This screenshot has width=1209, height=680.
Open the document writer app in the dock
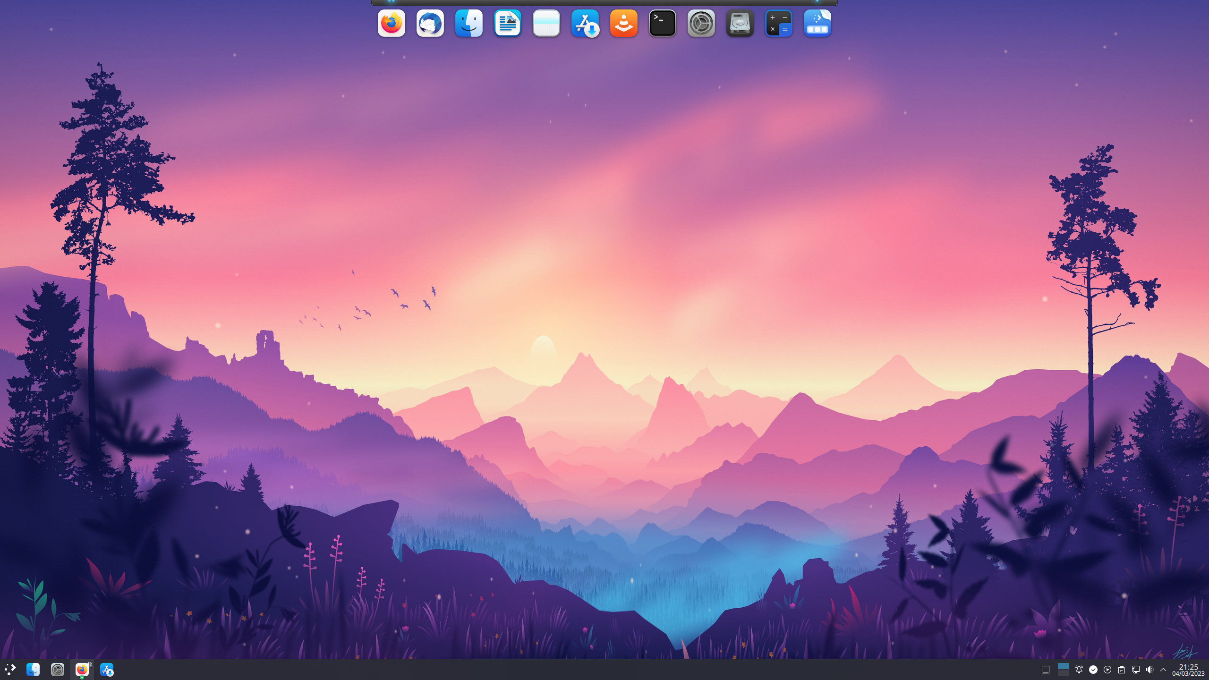pyautogui.click(x=507, y=23)
